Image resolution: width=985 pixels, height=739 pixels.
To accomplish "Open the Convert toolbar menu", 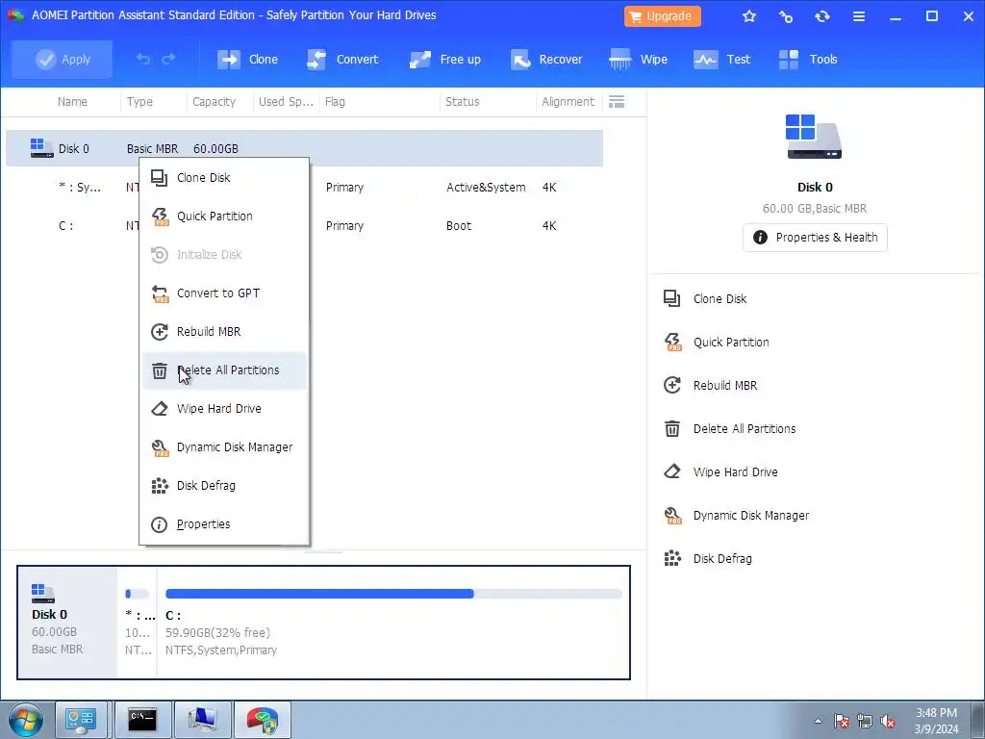I will [x=342, y=59].
